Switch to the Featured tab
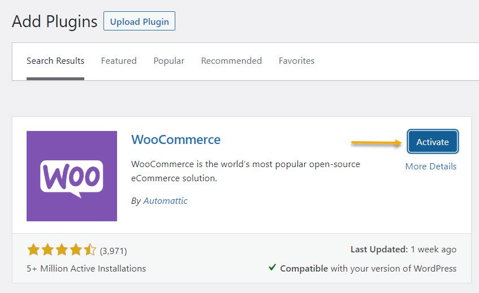This screenshot has width=479, height=293. click(119, 61)
